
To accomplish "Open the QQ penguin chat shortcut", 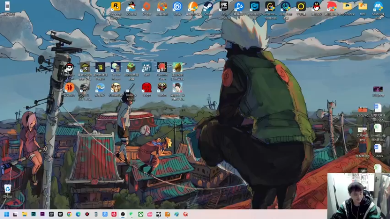I will click(x=316, y=9).
